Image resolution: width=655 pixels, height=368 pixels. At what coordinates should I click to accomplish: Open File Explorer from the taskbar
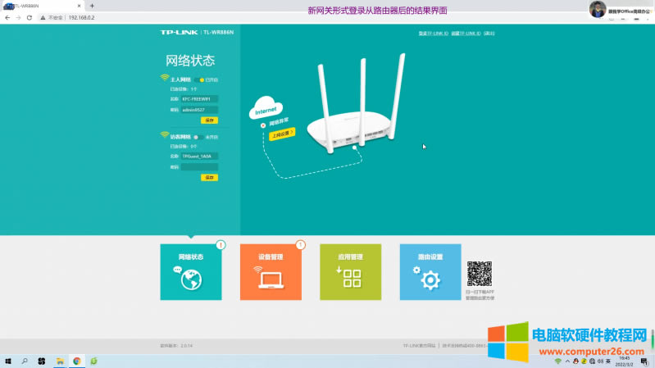pyautogui.click(x=60, y=361)
